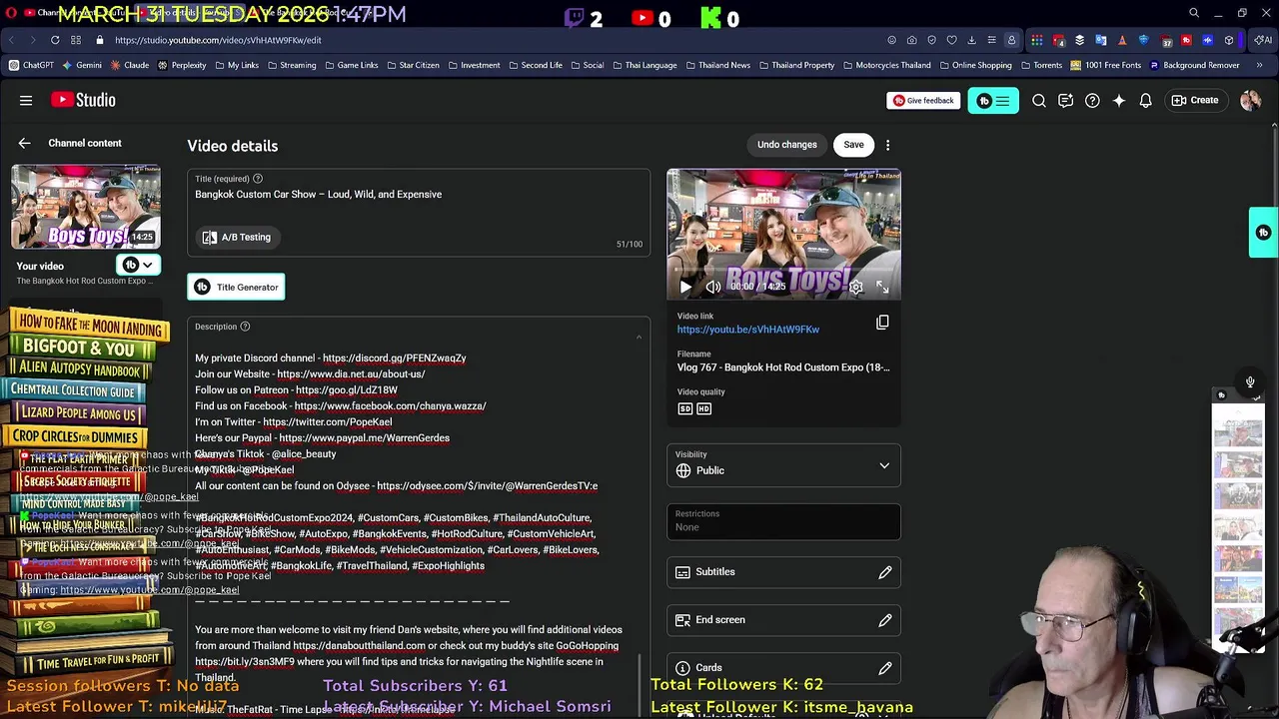Image resolution: width=1279 pixels, height=719 pixels.
Task: Go back to Channel content
Action: coord(24,143)
